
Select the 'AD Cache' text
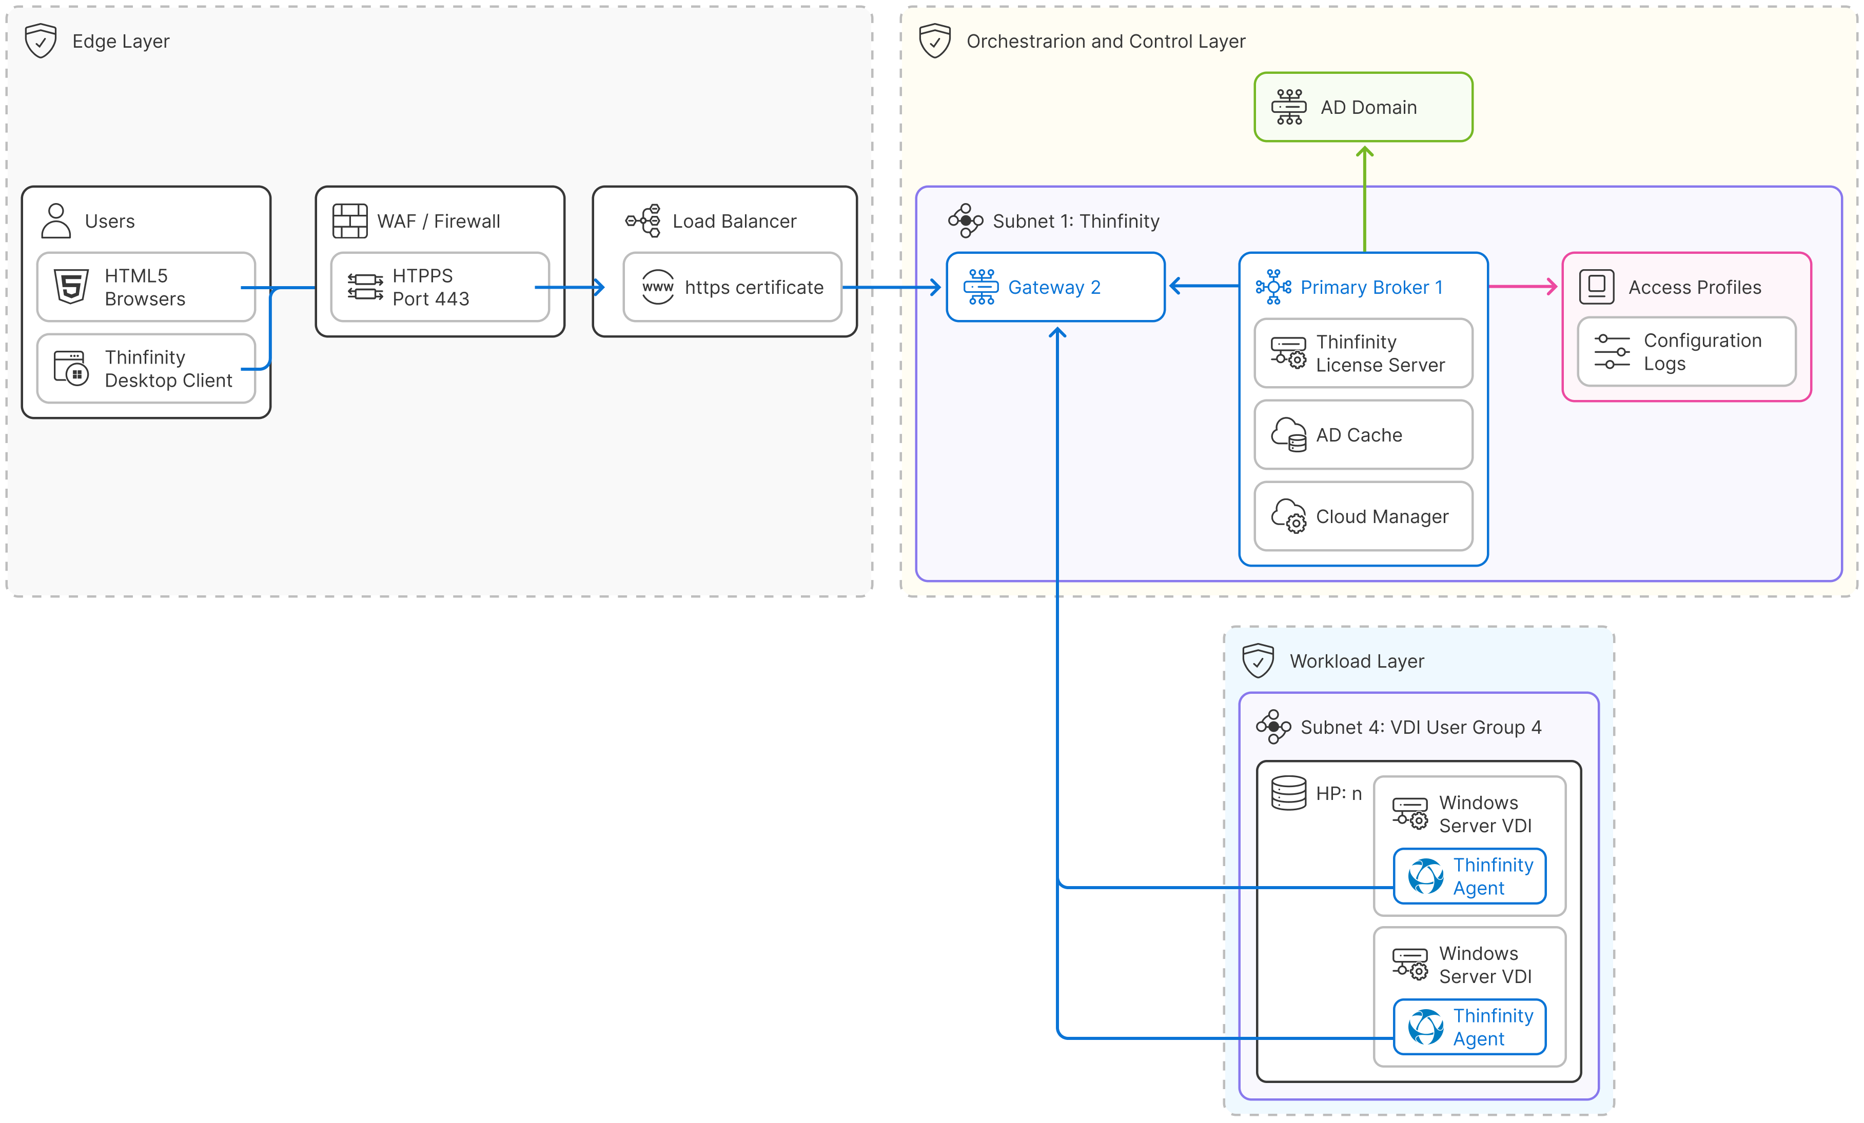pos(1359,435)
